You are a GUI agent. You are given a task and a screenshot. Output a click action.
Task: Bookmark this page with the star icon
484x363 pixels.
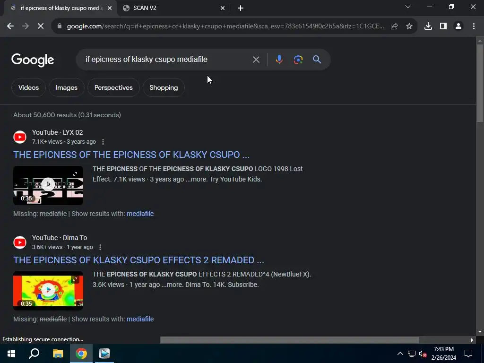click(x=409, y=26)
